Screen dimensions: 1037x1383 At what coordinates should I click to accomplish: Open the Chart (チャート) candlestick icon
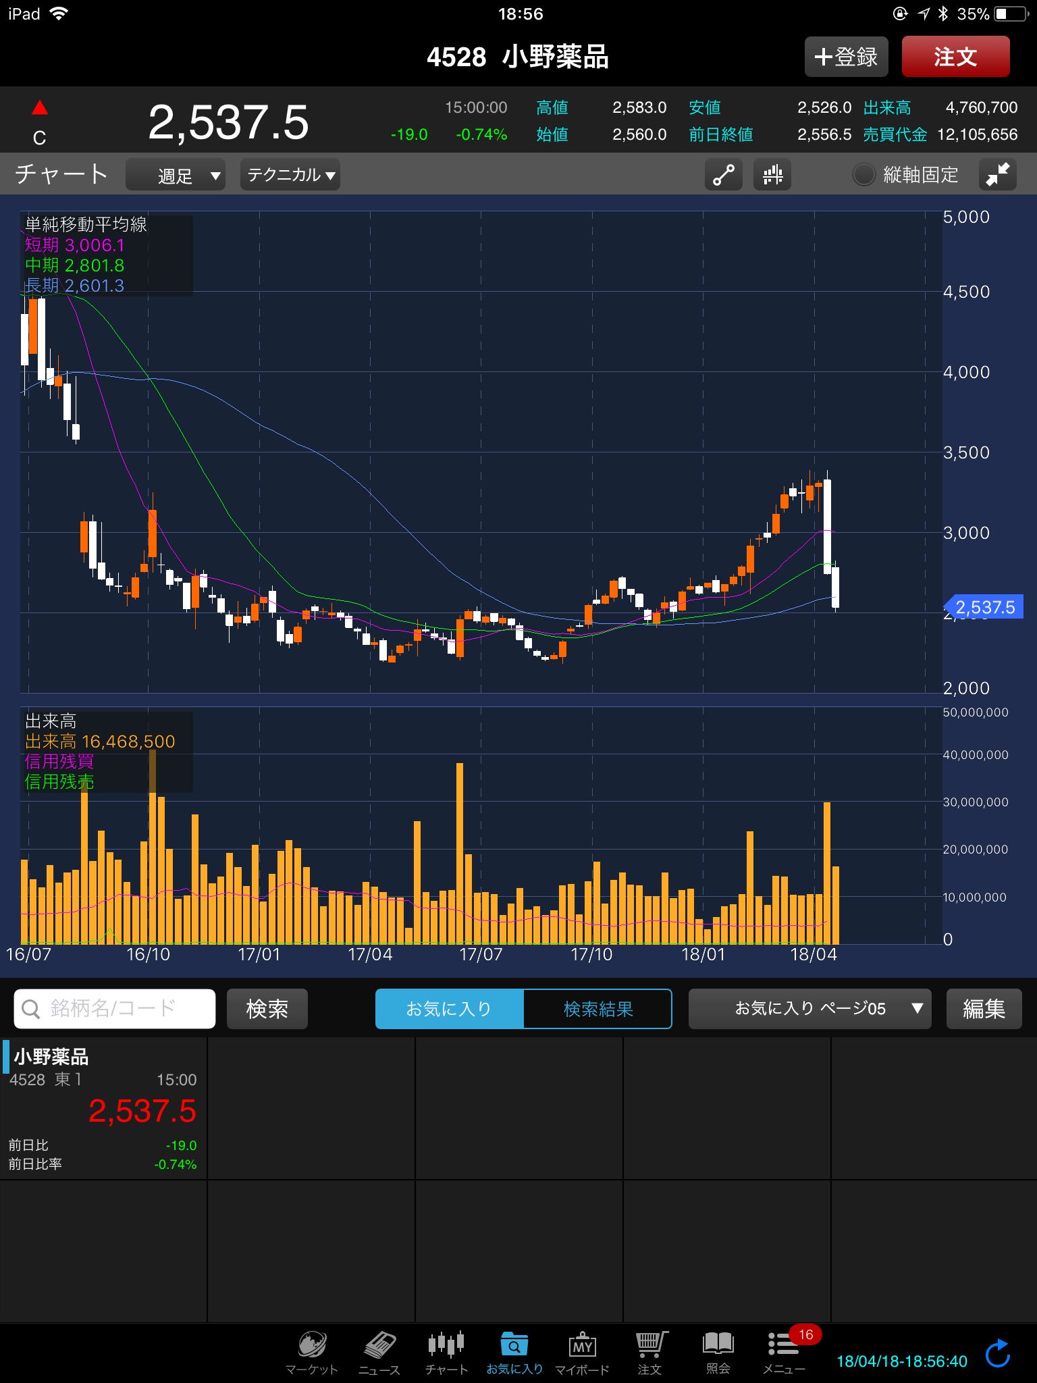coord(446,1353)
